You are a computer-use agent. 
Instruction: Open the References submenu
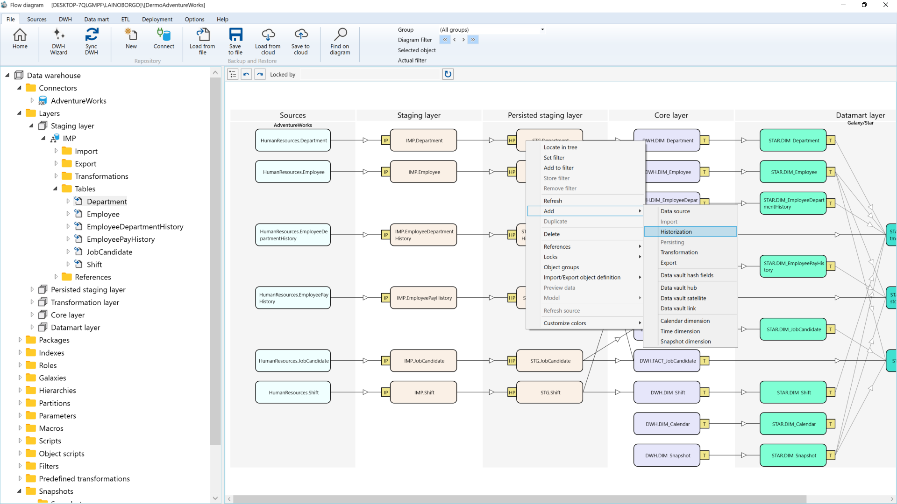585,246
